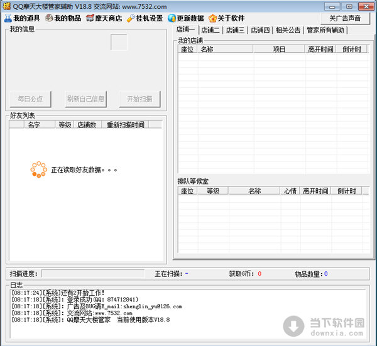377x346 pixels.
Task: Click 离开时间 header in 排队等候室 table
Action: [x=315, y=191]
